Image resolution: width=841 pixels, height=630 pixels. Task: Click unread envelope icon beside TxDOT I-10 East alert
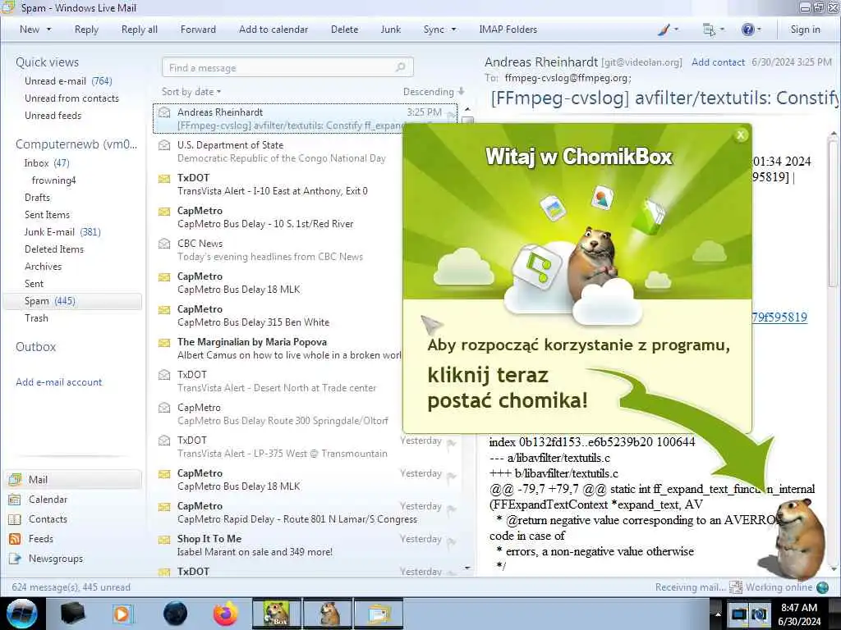pos(164,178)
